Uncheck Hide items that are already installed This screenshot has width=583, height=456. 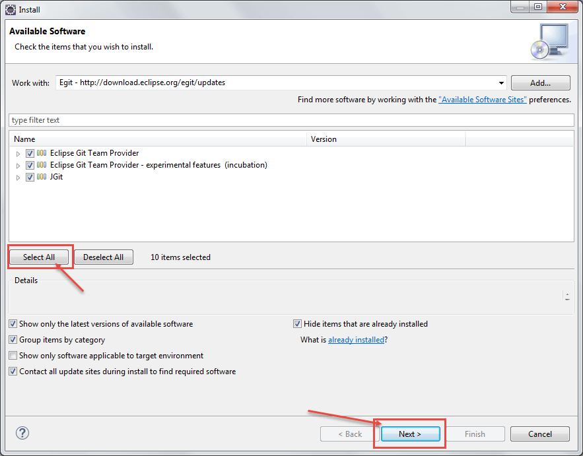tap(298, 324)
